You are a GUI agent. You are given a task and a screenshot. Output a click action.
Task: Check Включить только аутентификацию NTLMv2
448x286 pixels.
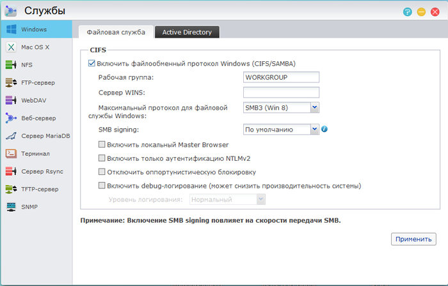pyautogui.click(x=102, y=158)
